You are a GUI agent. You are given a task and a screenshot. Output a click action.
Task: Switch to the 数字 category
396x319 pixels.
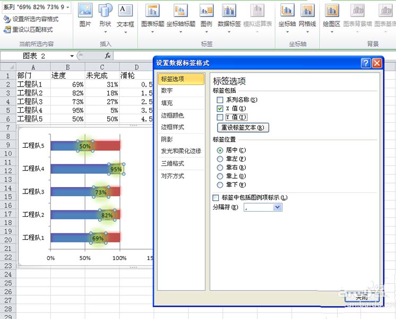click(181, 90)
